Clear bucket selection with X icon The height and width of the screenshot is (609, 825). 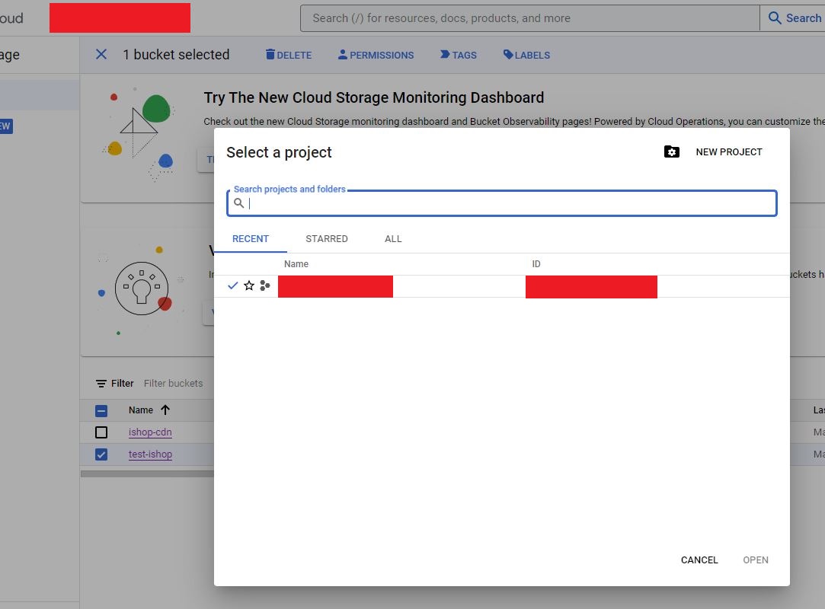click(101, 54)
